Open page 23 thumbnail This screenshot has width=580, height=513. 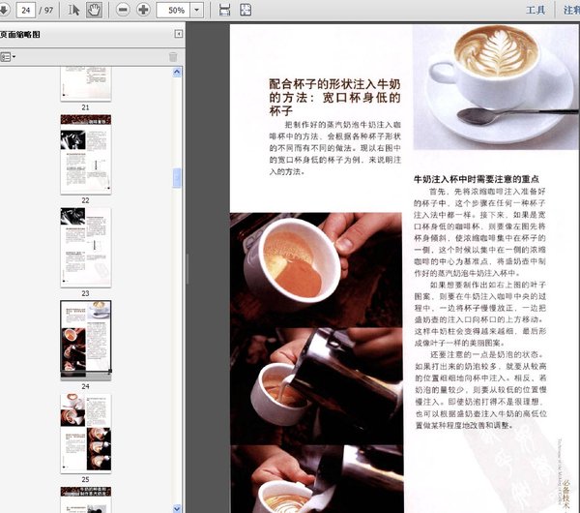click(86, 248)
